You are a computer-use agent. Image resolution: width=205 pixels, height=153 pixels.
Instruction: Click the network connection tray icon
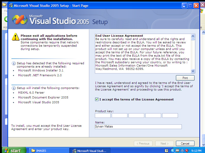pyautogui.click(x=182, y=151)
